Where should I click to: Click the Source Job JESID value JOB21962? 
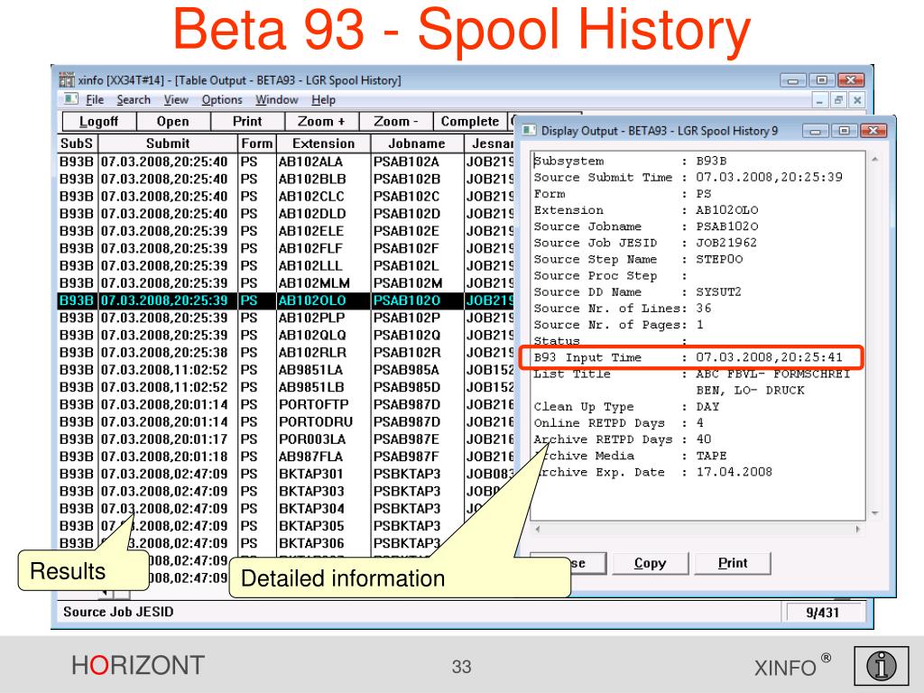click(x=726, y=242)
